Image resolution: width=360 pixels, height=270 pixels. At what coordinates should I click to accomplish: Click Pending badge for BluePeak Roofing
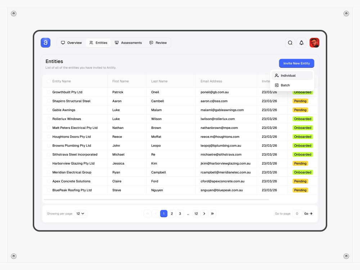tap(300, 190)
